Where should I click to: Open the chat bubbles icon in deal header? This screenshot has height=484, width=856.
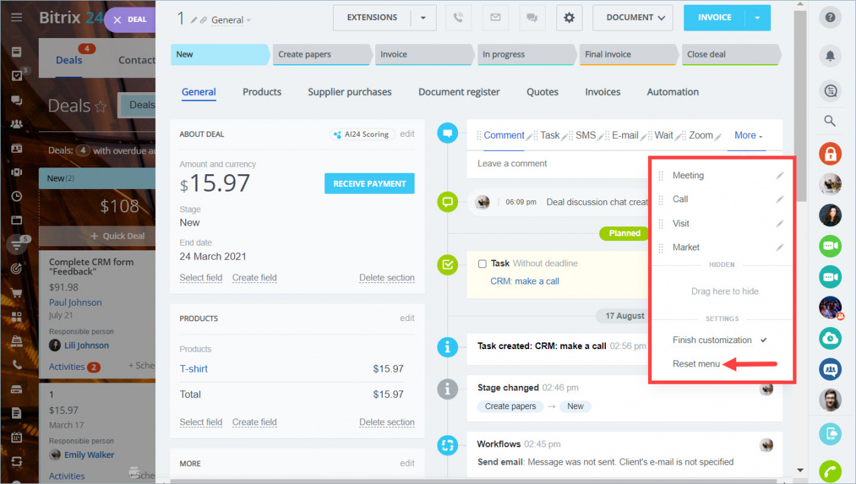(532, 18)
